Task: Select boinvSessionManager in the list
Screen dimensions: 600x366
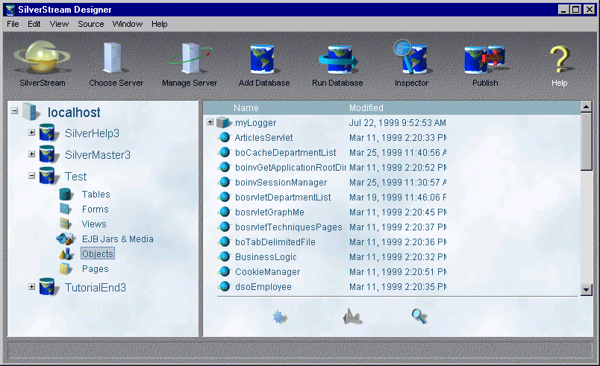Action: click(281, 182)
